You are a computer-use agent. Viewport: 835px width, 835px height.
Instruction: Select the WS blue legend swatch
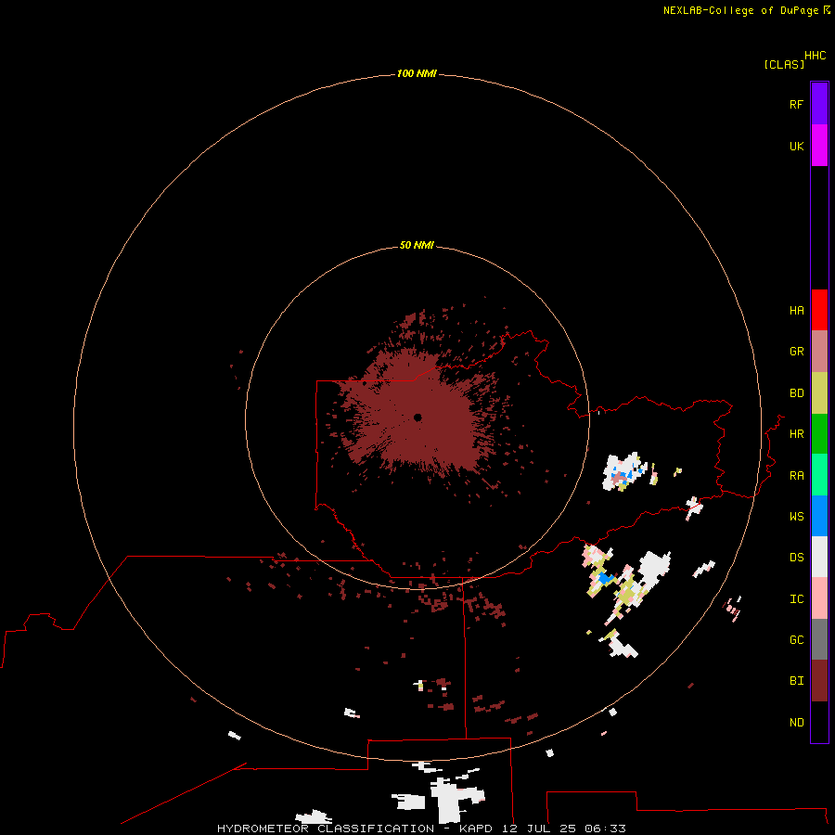click(x=819, y=516)
